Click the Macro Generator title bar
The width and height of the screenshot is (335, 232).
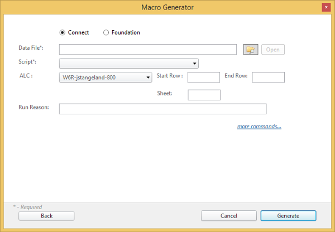[167, 7]
